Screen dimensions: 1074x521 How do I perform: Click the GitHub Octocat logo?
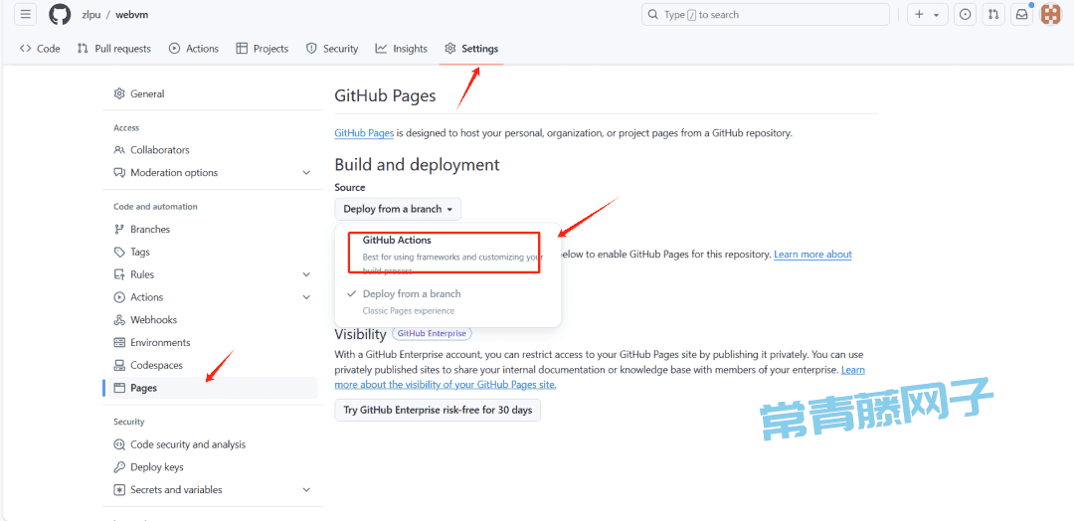tap(60, 14)
